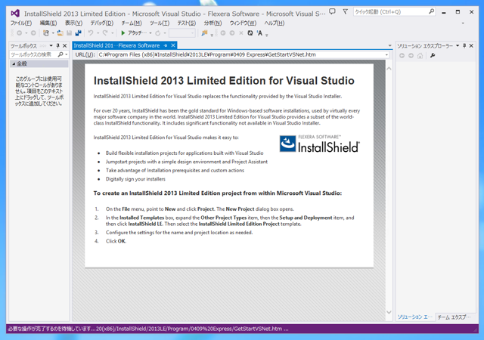Click the InstallShield logo image
Screen dimensions: 484x340
pyautogui.click(x=320, y=144)
